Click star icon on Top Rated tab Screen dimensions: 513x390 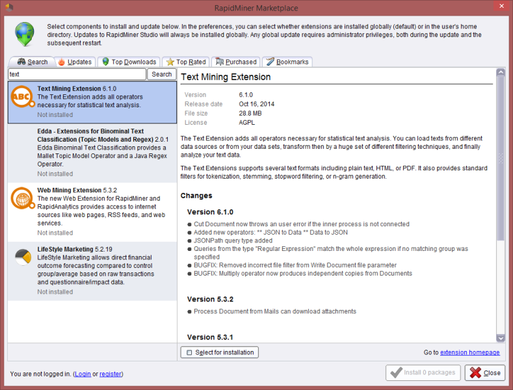click(x=170, y=62)
